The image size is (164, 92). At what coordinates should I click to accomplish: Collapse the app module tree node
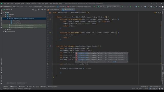[4, 12]
